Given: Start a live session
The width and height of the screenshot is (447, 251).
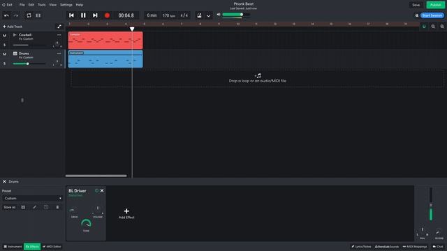Looking at the screenshot, I should (x=432, y=15).
